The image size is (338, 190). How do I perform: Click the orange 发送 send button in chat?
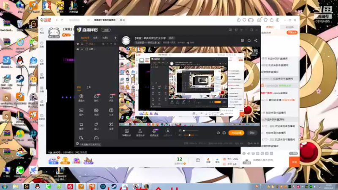[294, 162]
